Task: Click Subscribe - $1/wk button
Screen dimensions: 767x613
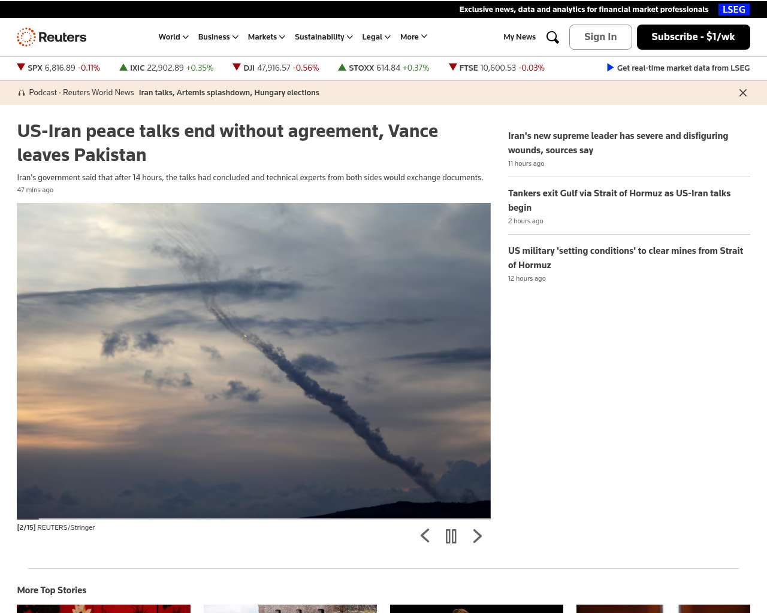Action: coord(693,37)
